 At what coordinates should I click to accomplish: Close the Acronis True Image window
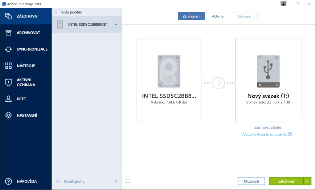(309, 4)
